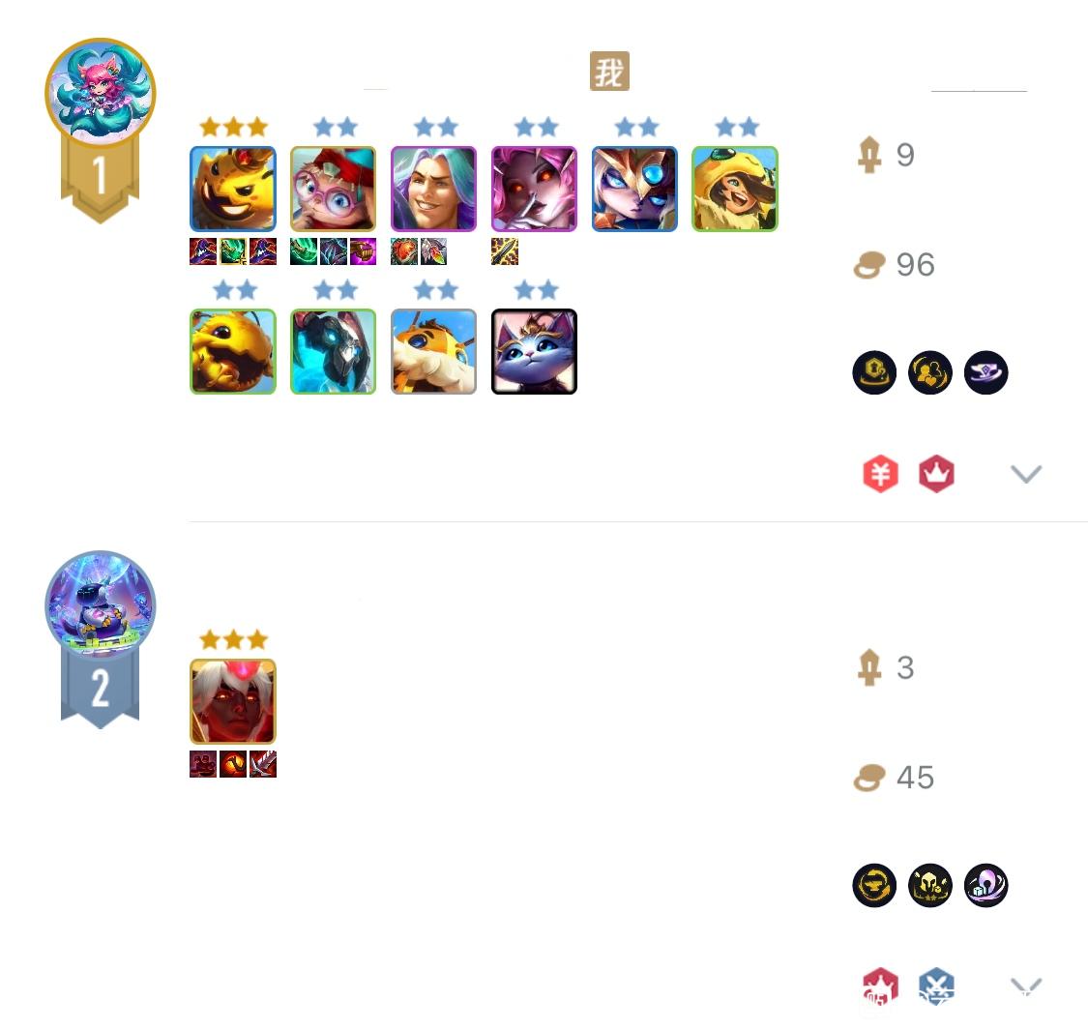Click the 我 player tag label

609,71
